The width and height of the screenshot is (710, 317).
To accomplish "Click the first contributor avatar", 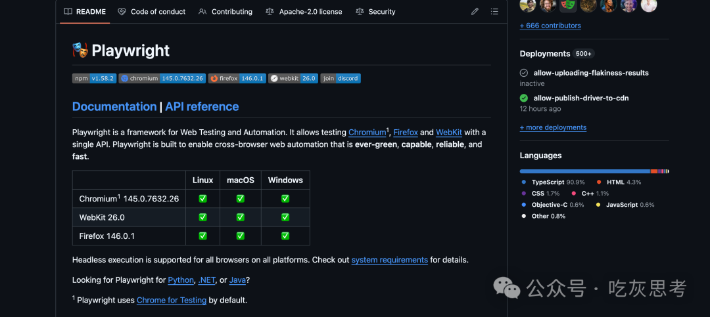I will tap(527, 5).
